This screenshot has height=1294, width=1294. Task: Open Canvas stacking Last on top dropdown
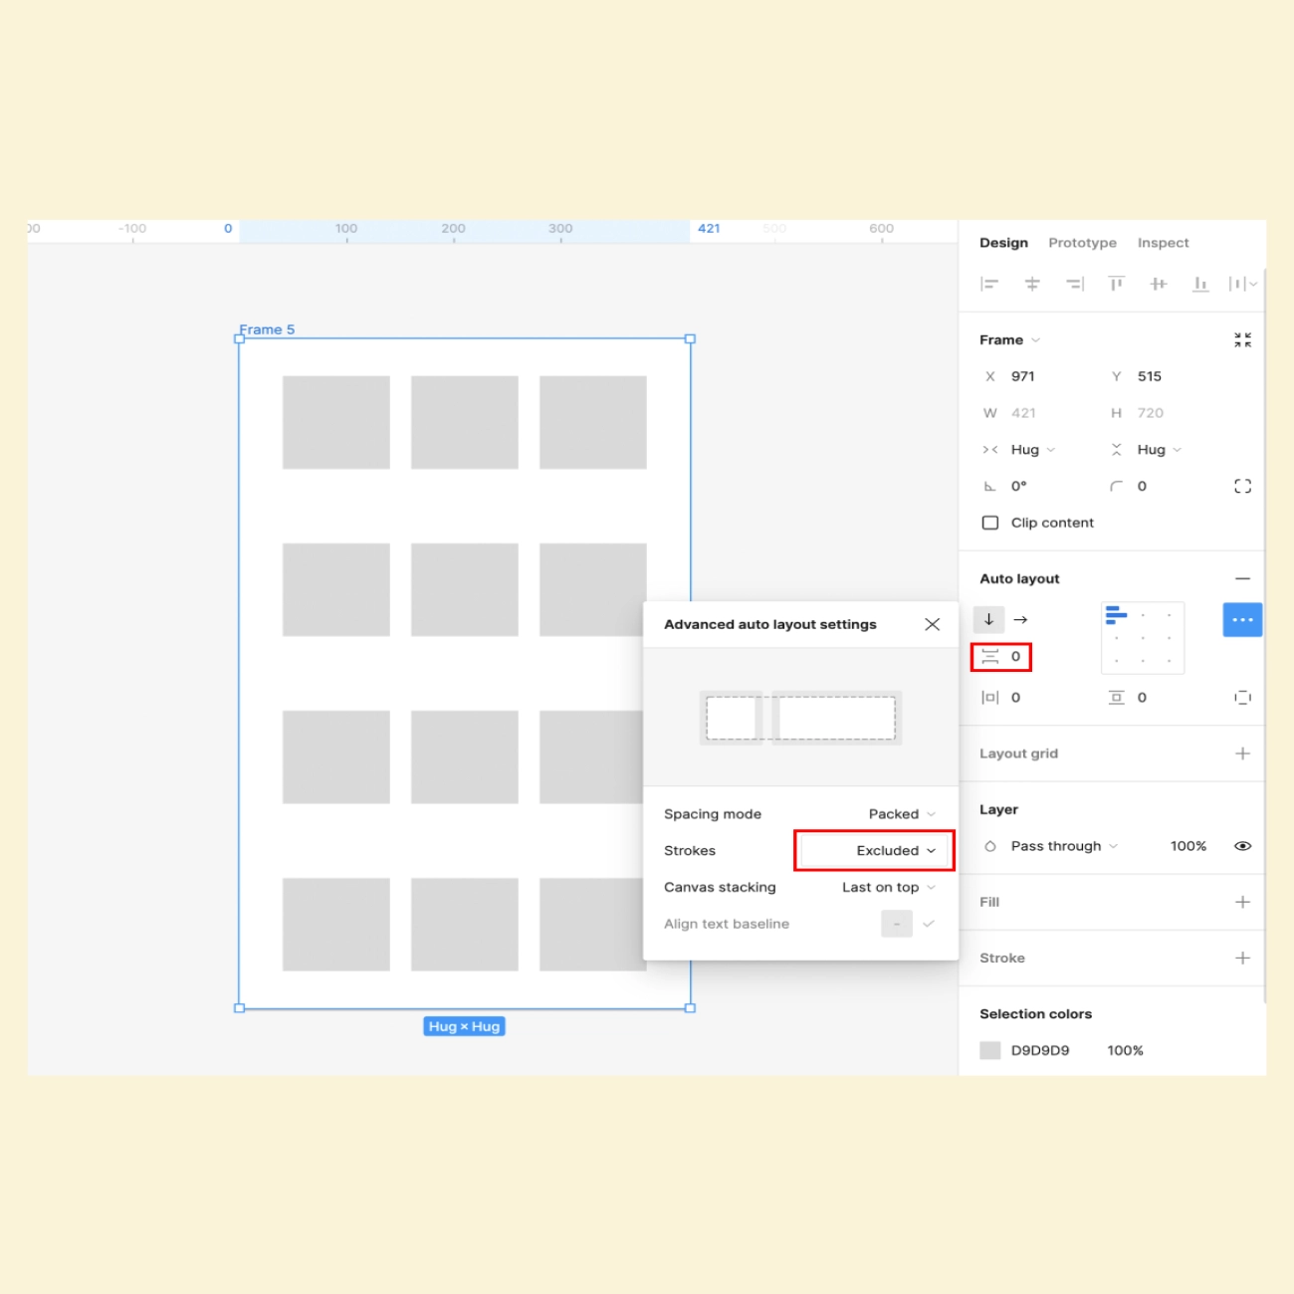[x=889, y=888]
